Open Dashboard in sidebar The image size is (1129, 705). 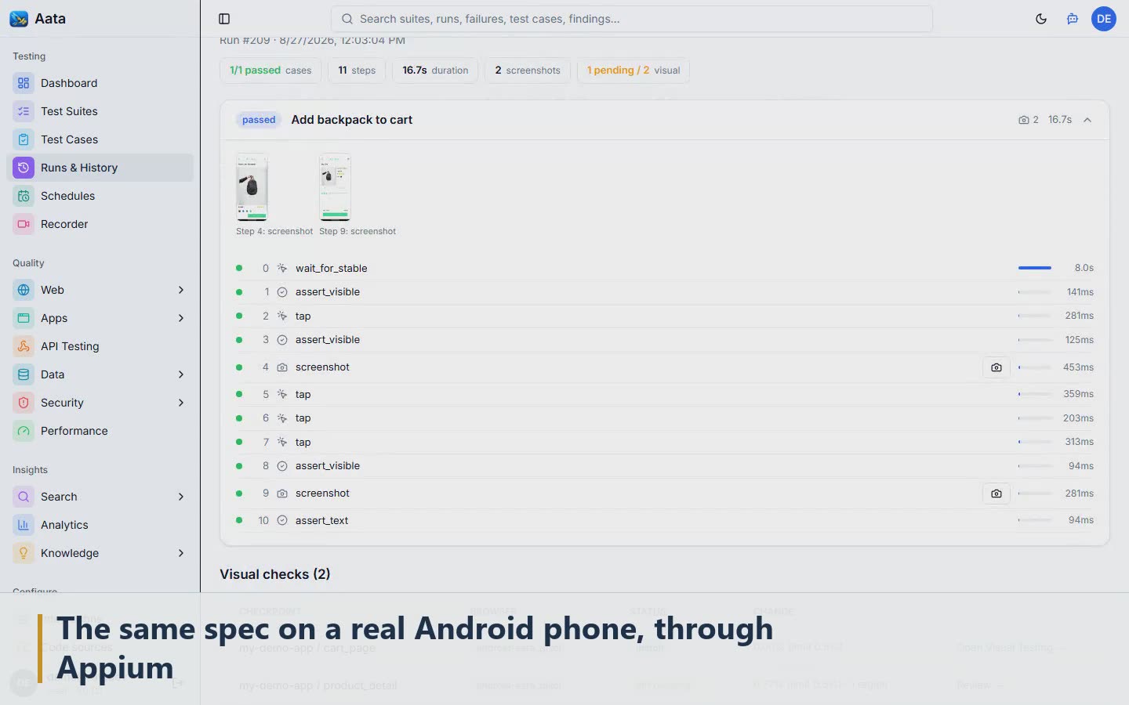pos(100,83)
